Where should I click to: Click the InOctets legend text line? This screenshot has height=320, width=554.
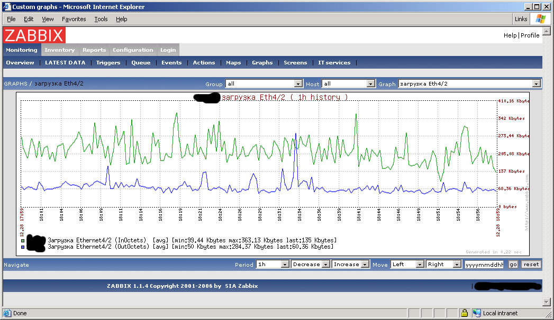tap(192, 240)
